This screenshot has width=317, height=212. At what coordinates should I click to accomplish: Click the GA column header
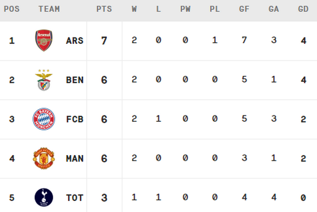click(x=273, y=9)
